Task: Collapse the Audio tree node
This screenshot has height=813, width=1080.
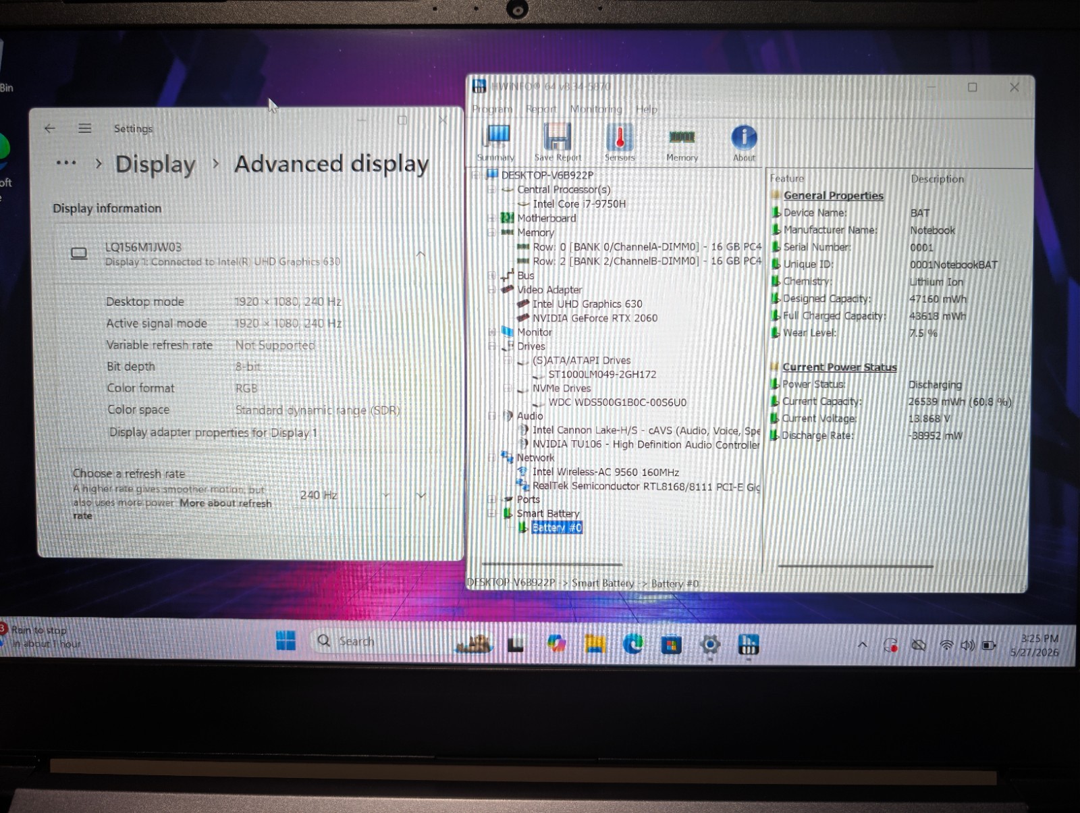Action: pyautogui.click(x=491, y=416)
